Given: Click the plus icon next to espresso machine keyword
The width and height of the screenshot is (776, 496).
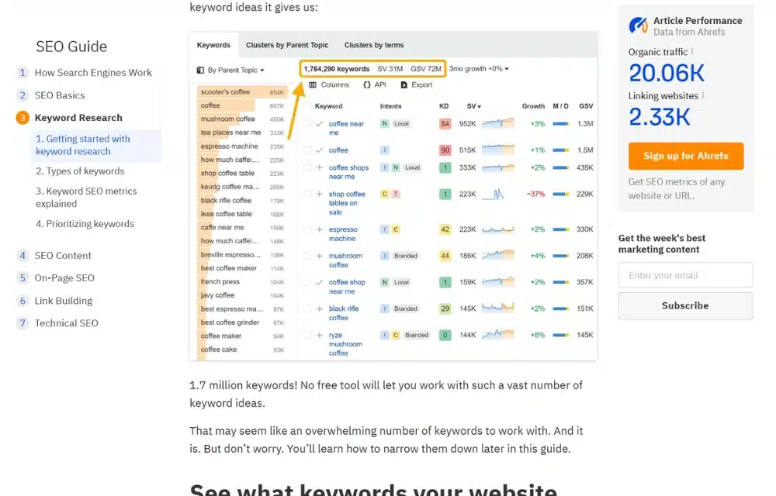Looking at the screenshot, I should point(320,229).
